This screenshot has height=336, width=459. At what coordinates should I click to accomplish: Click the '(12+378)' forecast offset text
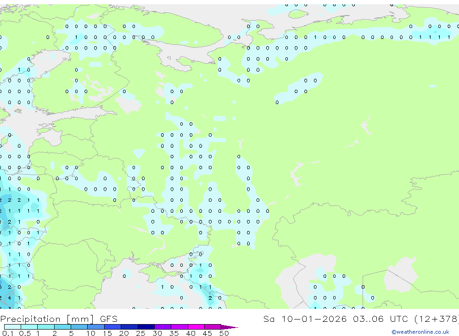437,319
